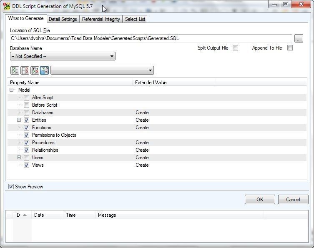Image resolution: width=314 pixels, height=248 pixels.
Task: Uncheck the Relationships checkbox
Action: [26, 150]
